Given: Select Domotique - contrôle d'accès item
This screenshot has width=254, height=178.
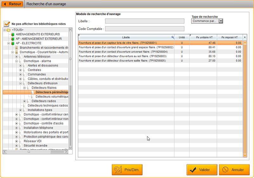Looking at the screenshot, I should 43,123.
